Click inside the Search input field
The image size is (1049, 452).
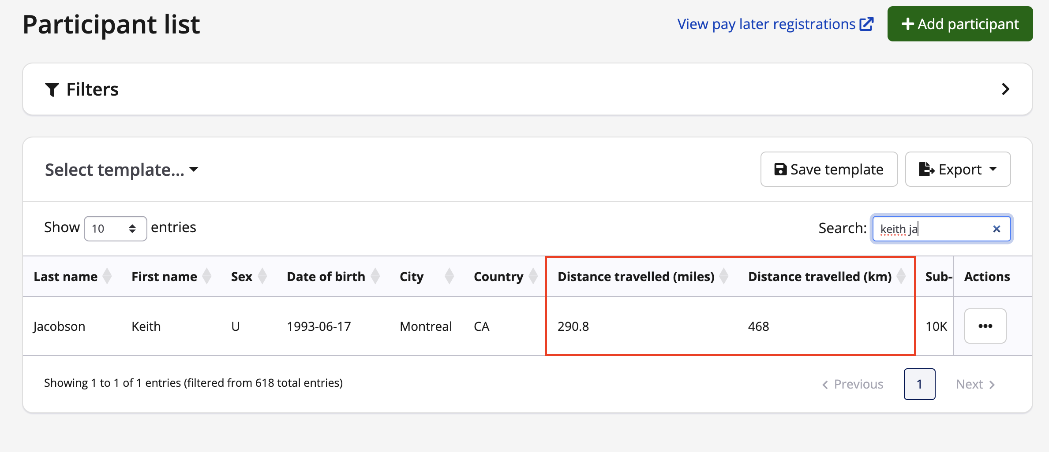pyautogui.click(x=931, y=229)
